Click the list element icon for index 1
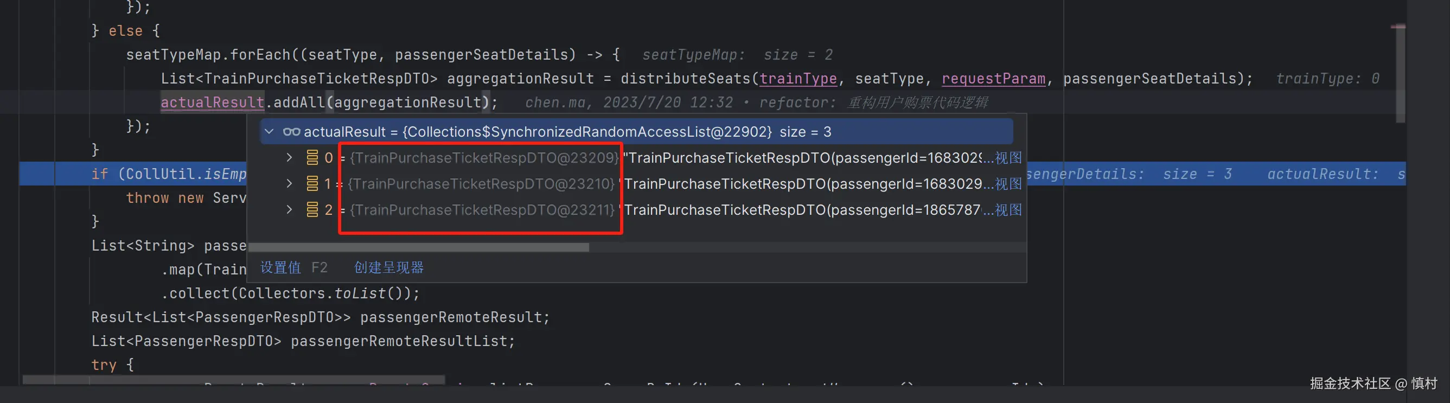This screenshot has height=403, width=1450. 312,183
